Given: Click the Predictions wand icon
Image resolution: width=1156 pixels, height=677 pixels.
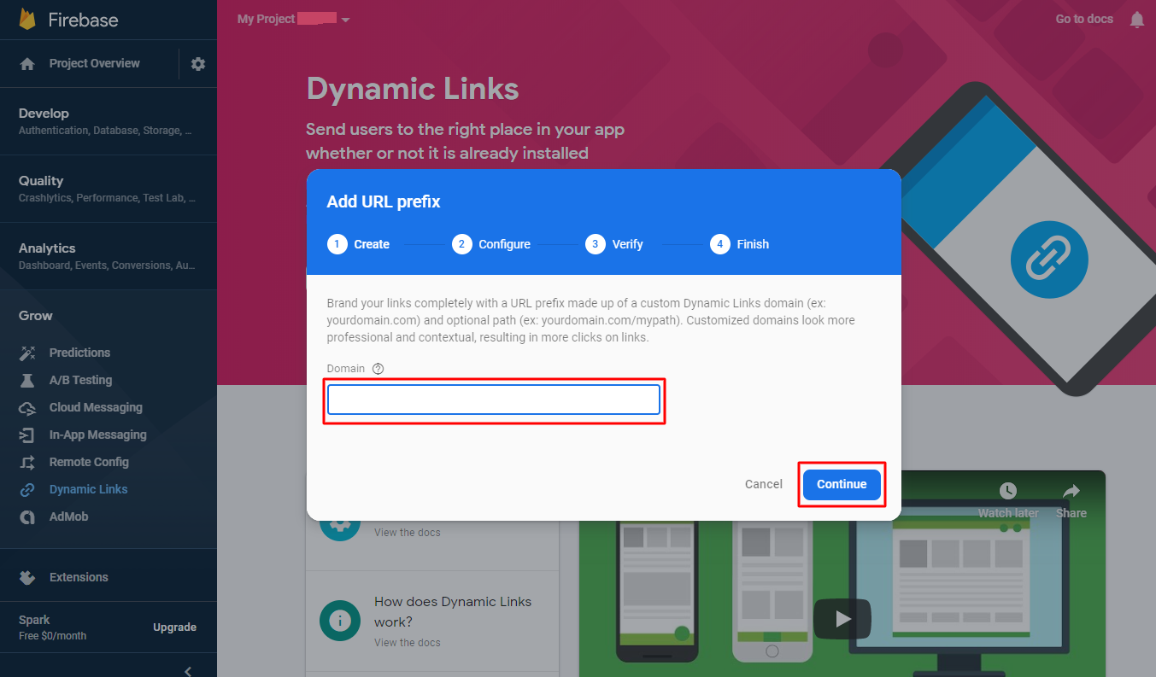Looking at the screenshot, I should click(27, 353).
